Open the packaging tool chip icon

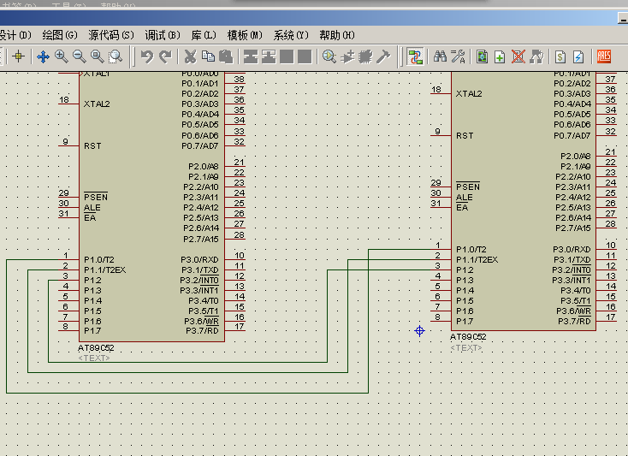point(365,56)
